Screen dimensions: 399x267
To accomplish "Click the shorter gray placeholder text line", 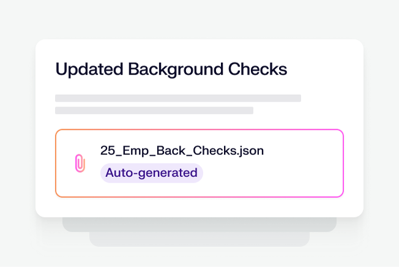I will tap(154, 111).
